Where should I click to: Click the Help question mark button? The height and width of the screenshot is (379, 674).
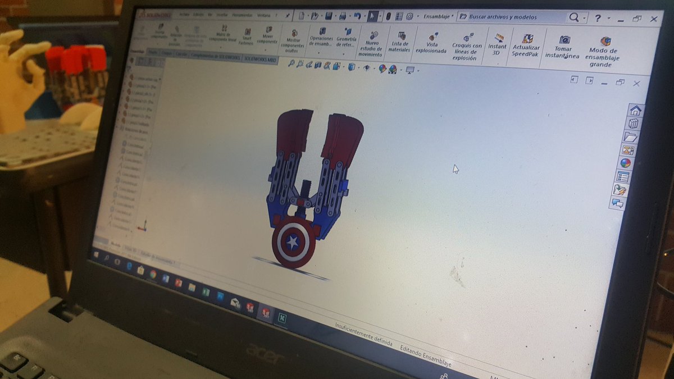598,19
